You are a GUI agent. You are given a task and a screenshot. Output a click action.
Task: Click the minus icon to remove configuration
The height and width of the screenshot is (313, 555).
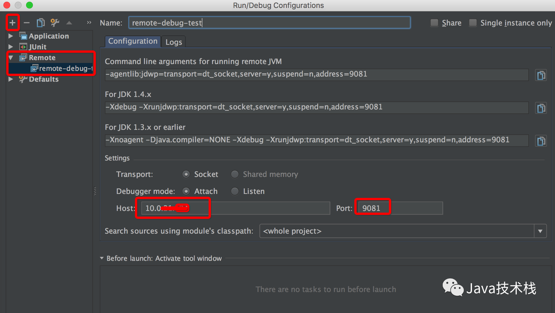[27, 22]
